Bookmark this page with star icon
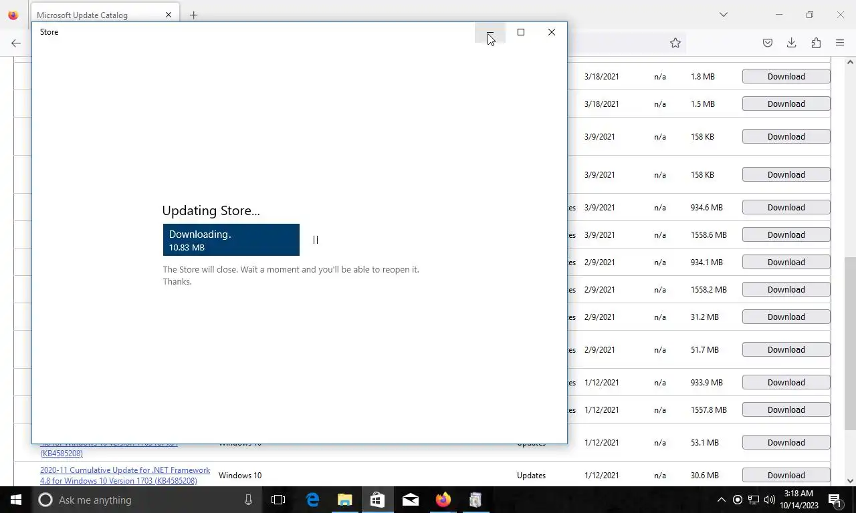This screenshot has height=513, width=856. coord(675,43)
